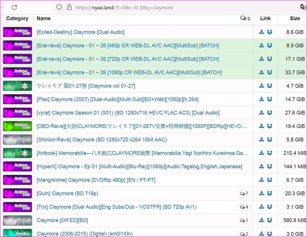This screenshot has width=307, height=237.
Task: Click the magnet icon for Guin Claymore row
Action: click(x=270, y=193)
